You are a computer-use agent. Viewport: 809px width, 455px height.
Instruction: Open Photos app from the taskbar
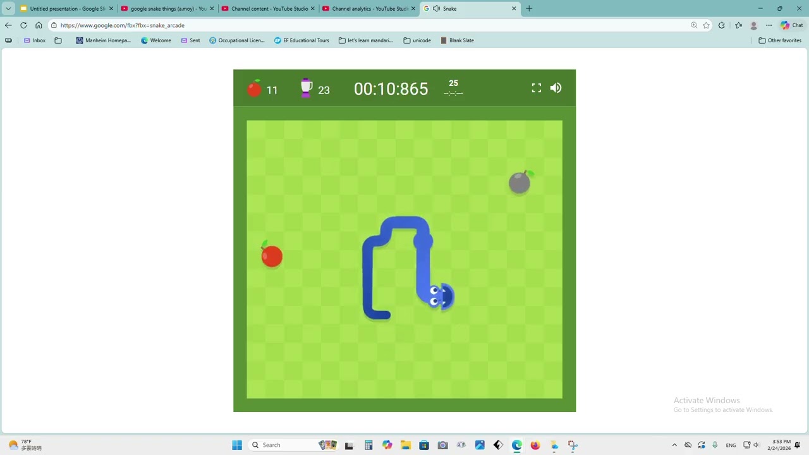(480, 445)
